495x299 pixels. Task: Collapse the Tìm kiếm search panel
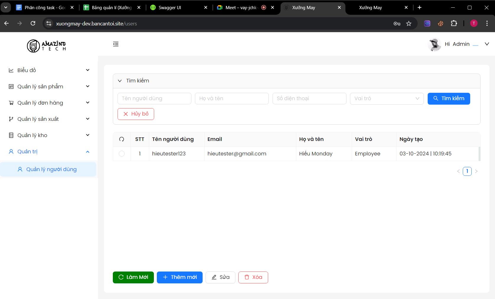(120, 81)
